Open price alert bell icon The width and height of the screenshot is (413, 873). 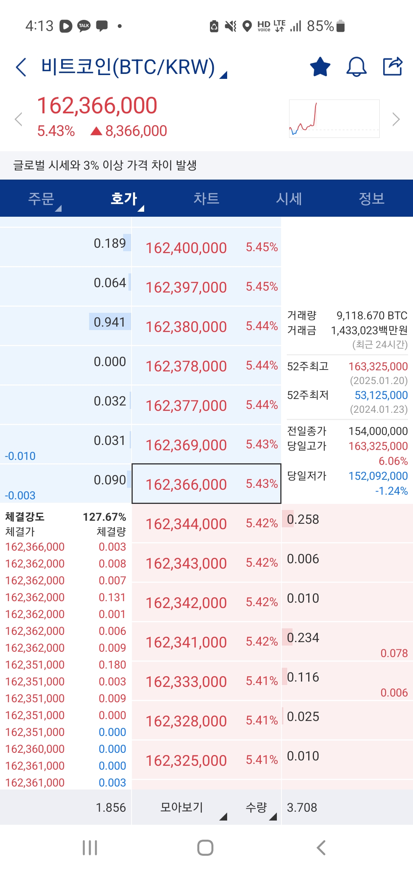click(356, 67)
